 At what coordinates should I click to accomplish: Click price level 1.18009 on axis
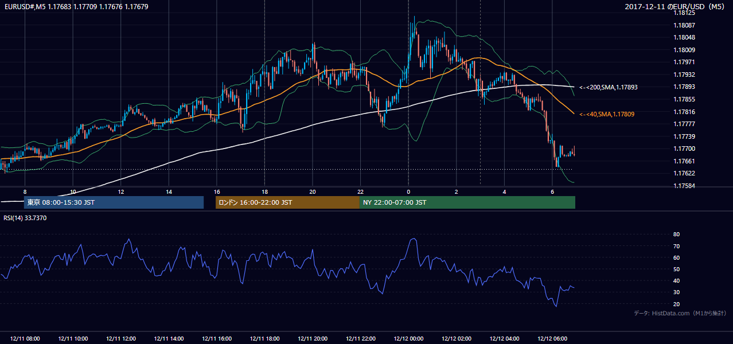pos(685,50)
